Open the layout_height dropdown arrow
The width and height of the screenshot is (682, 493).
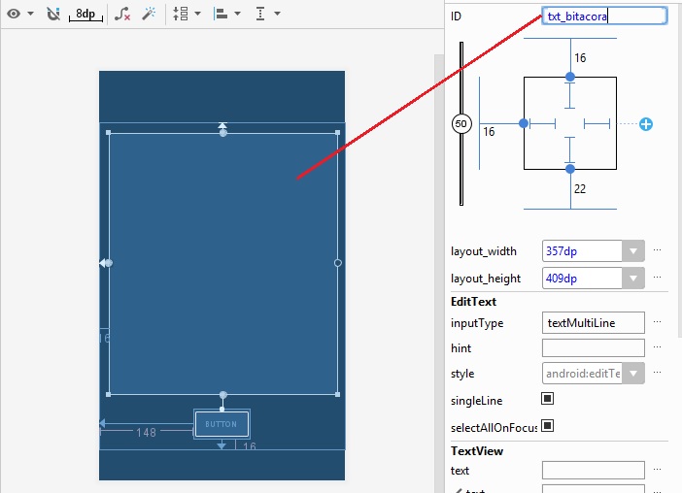[x=633, y=279]
